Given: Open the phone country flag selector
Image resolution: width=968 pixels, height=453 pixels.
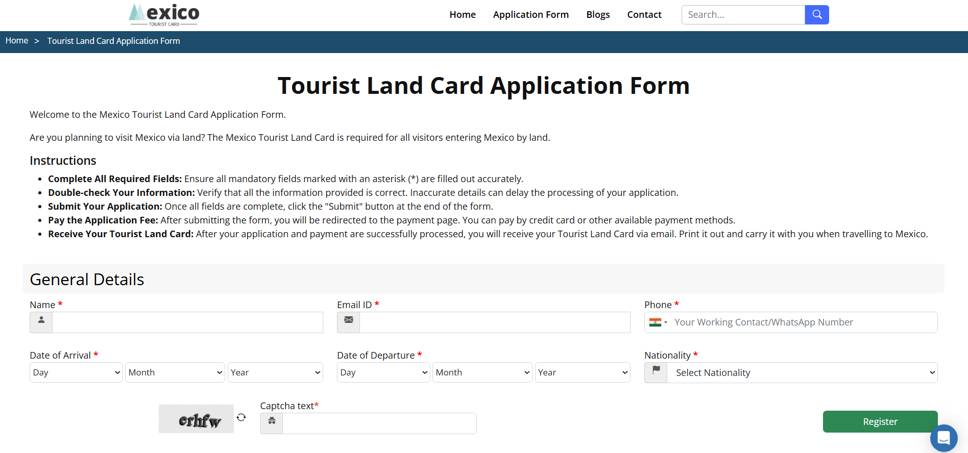Looking at the screenshot, I should [x=658, y=322].
